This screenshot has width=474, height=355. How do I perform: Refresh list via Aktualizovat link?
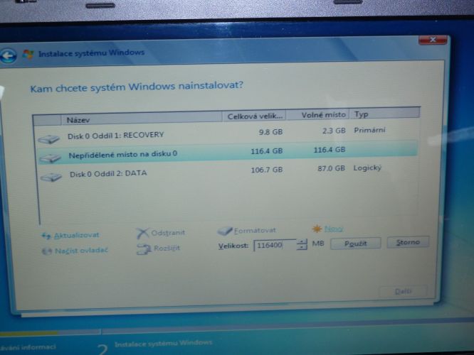click(76, 235)
